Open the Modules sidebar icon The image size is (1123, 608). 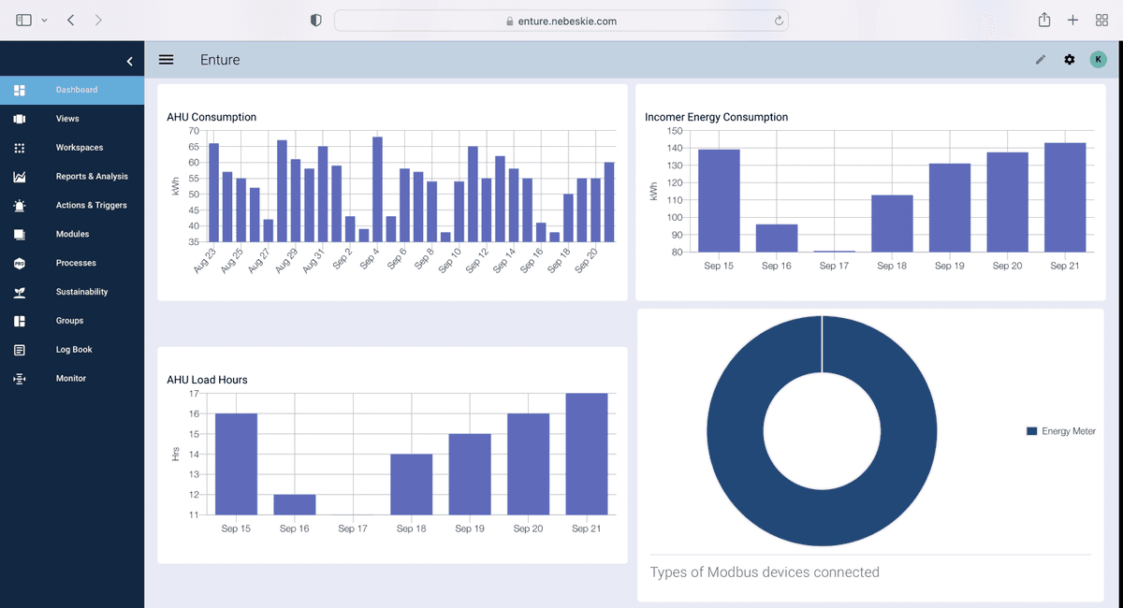[x=17, y=234]
